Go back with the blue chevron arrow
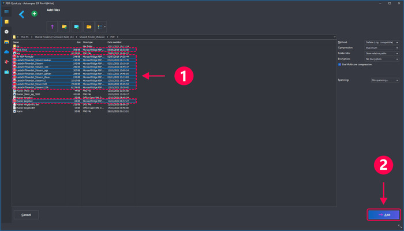The width and height of the screenshot is (404, 231). point(22,14)
